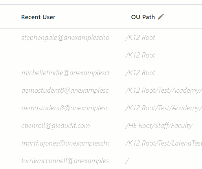Select the first demostudent8@anexamplesc user entry
The image size is (202, 169).
65,90
